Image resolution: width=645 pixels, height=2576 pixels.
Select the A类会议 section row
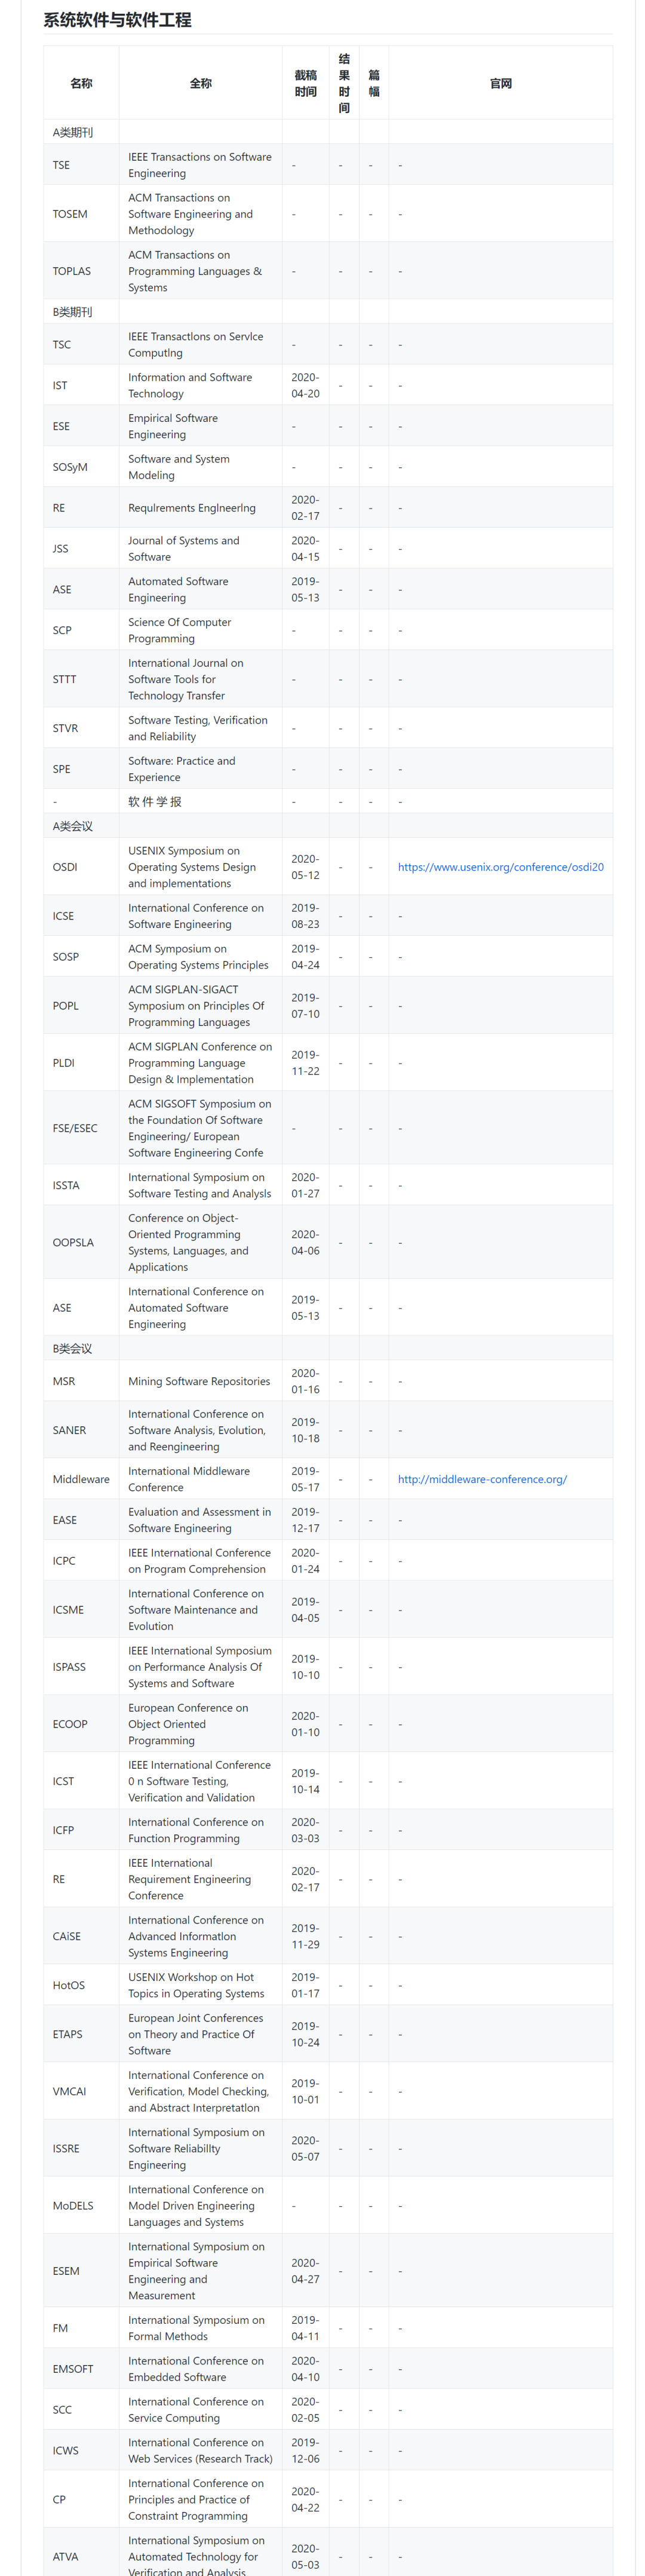pyautogui.click(x=73, y=826)
